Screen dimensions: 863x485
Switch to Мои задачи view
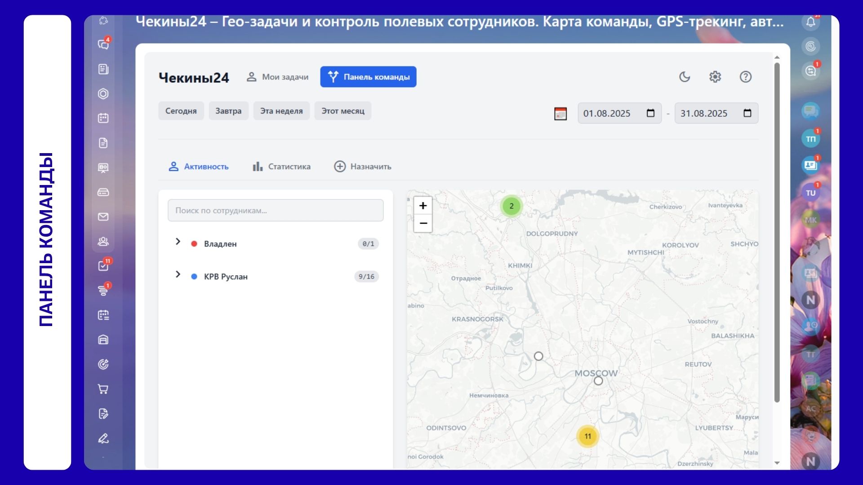tap(277, 77)
